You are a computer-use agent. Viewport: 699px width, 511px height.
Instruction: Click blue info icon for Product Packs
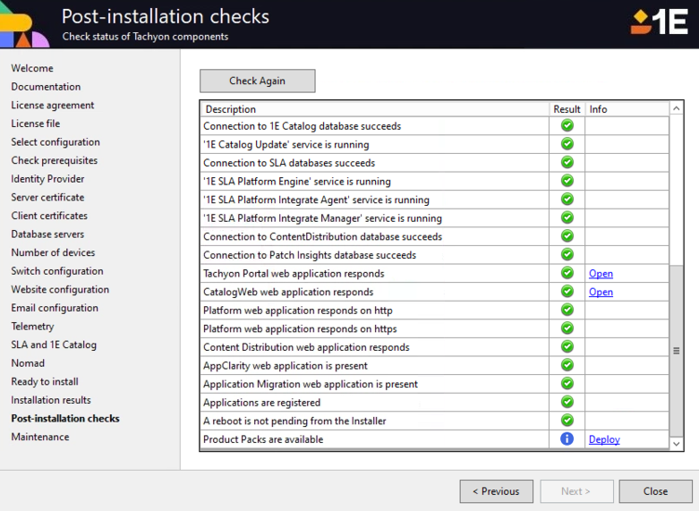567,439
